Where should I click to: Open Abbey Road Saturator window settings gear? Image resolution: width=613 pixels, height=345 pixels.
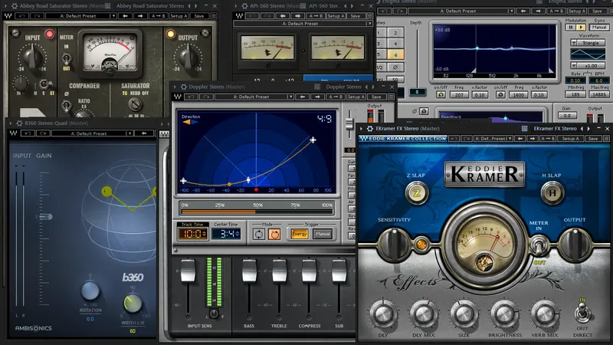point(15,6)
